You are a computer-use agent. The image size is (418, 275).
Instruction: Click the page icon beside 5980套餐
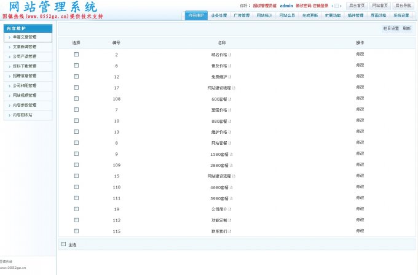pyautogui.click(x=231, y=198)
